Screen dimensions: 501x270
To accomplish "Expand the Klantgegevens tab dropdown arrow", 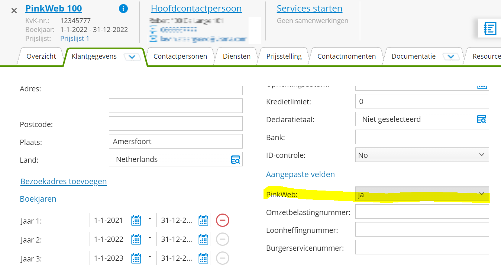I will (x=132, y=57).
